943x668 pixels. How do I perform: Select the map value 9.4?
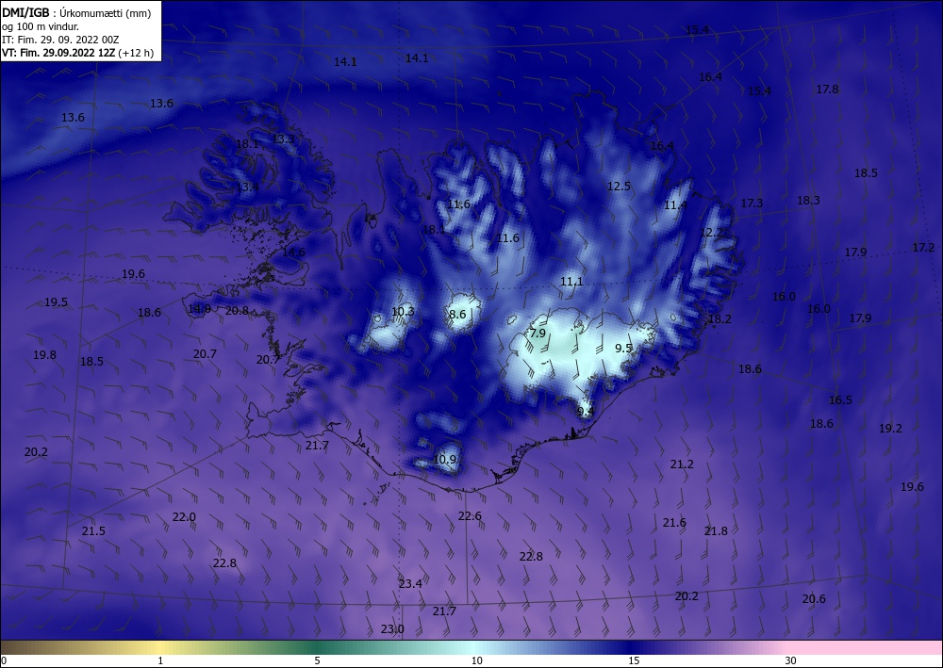click(x=586, y=411)
